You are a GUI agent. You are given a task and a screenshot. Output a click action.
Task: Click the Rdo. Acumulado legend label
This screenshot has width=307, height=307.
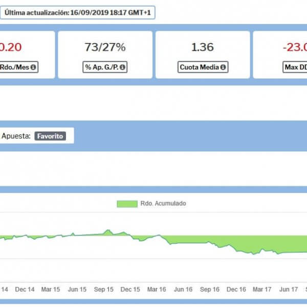tap(163, 204)
